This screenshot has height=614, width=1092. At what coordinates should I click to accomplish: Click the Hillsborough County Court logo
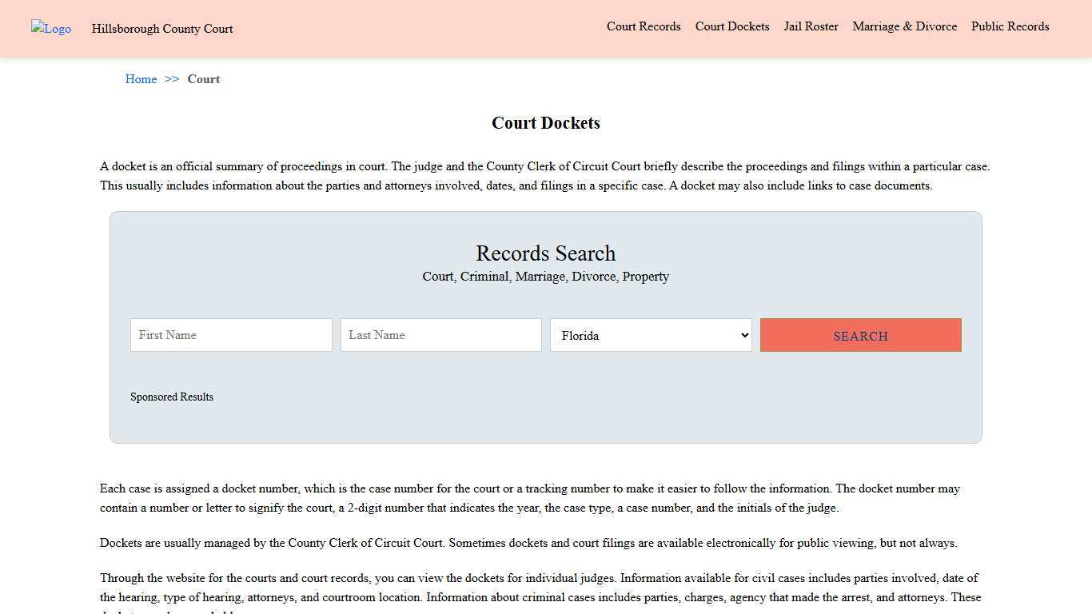coord(50,29)
